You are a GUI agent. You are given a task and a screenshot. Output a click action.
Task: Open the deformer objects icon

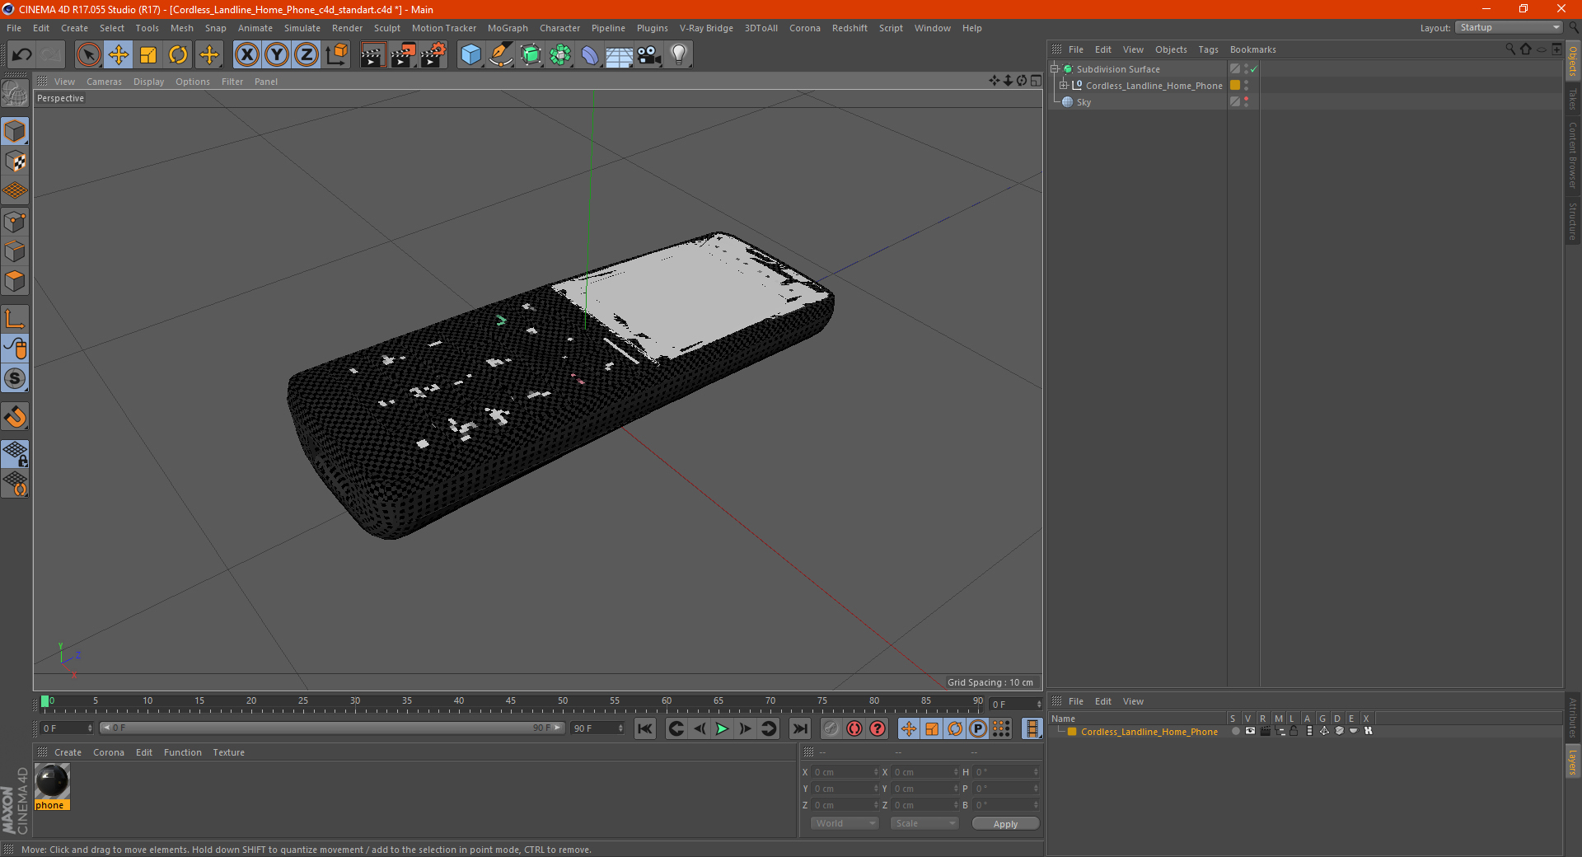pos(590,55)
